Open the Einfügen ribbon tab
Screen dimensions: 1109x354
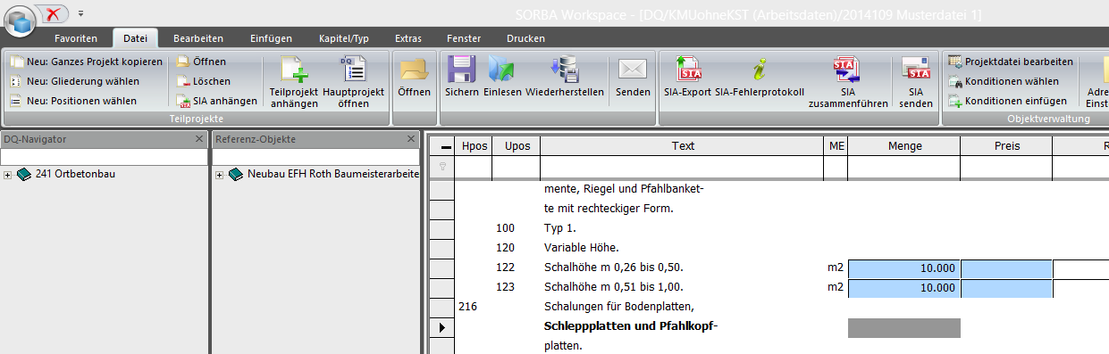click(271, 38)
